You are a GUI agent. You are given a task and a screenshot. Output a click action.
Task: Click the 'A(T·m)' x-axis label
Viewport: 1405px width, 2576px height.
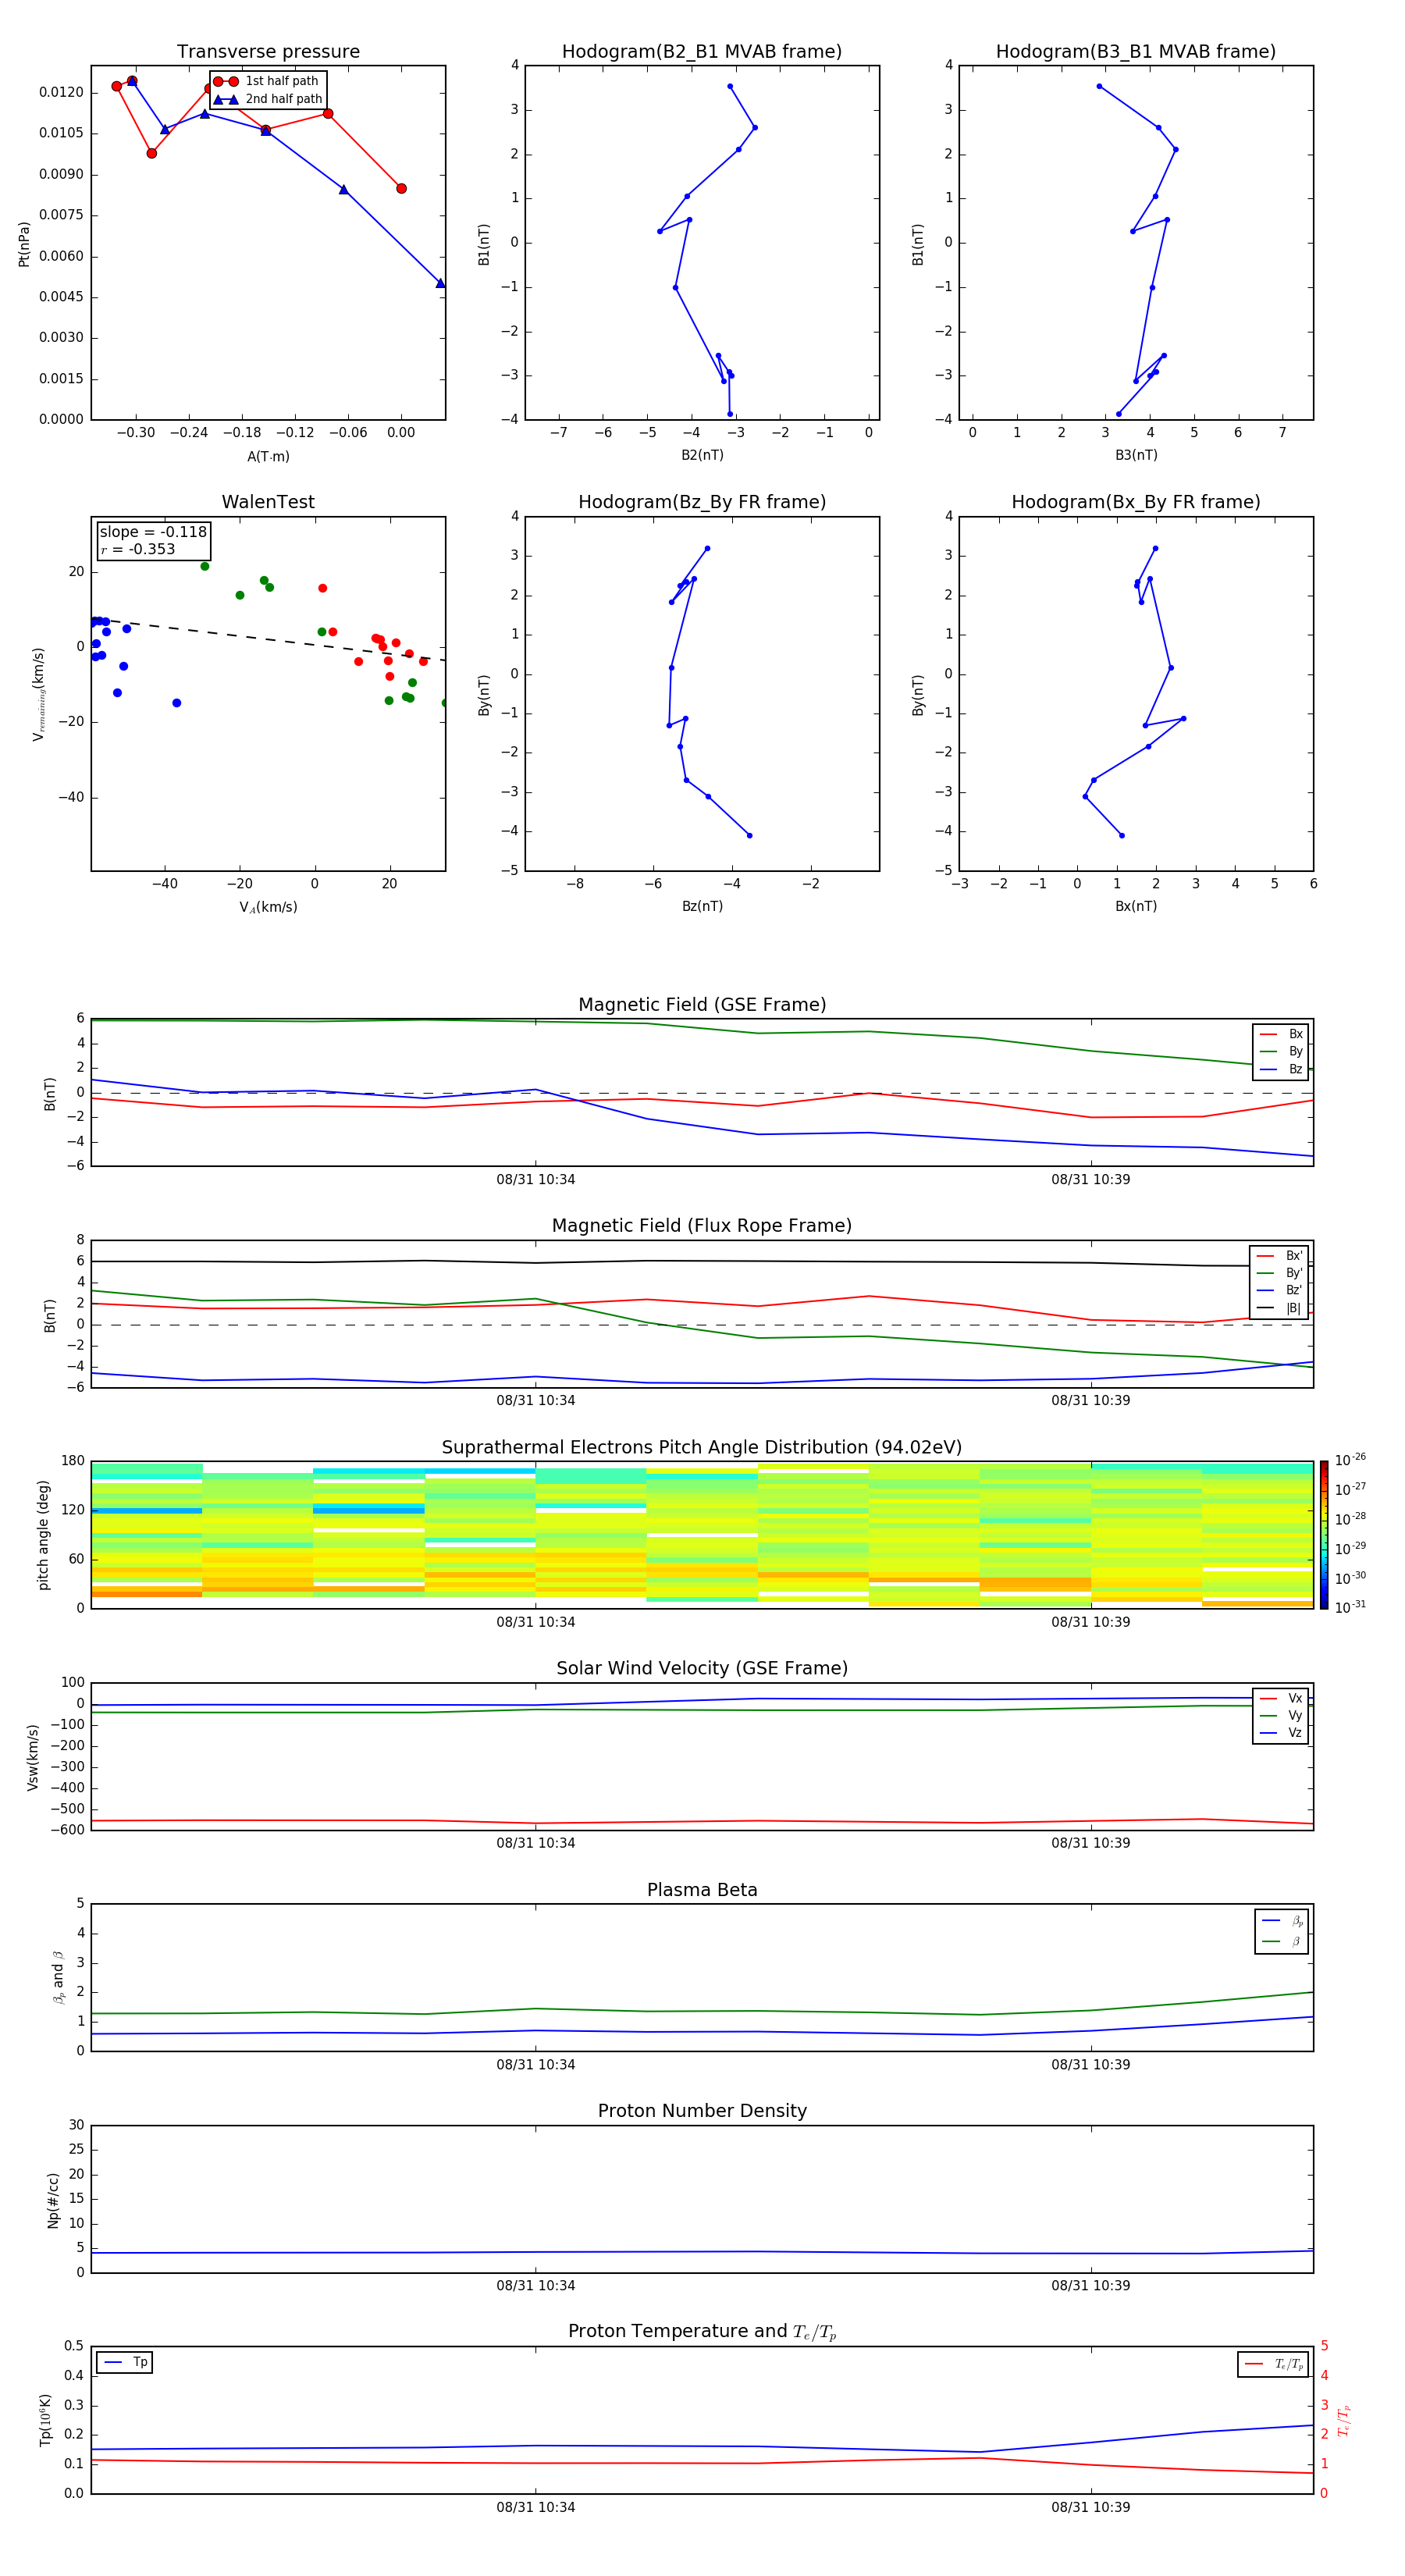[268, 456]
